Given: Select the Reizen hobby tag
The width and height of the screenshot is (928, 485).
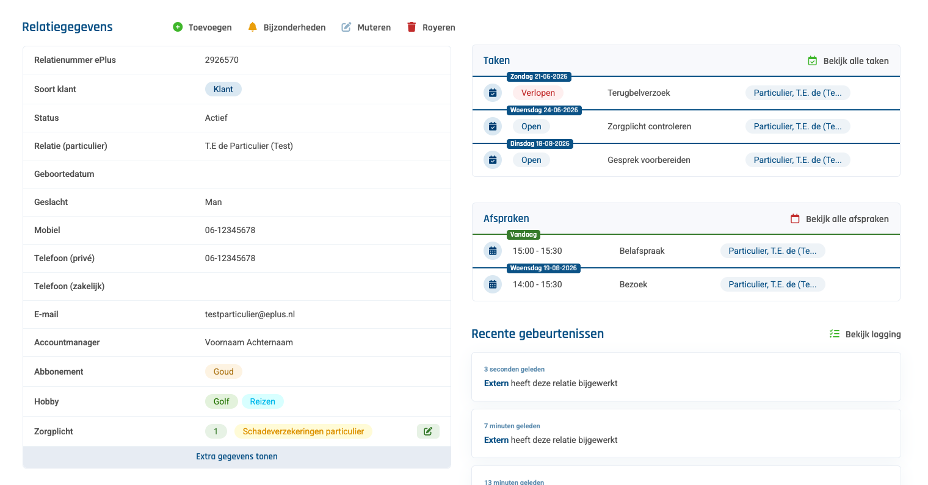Looking at the screenshot, I should [263, 401].
